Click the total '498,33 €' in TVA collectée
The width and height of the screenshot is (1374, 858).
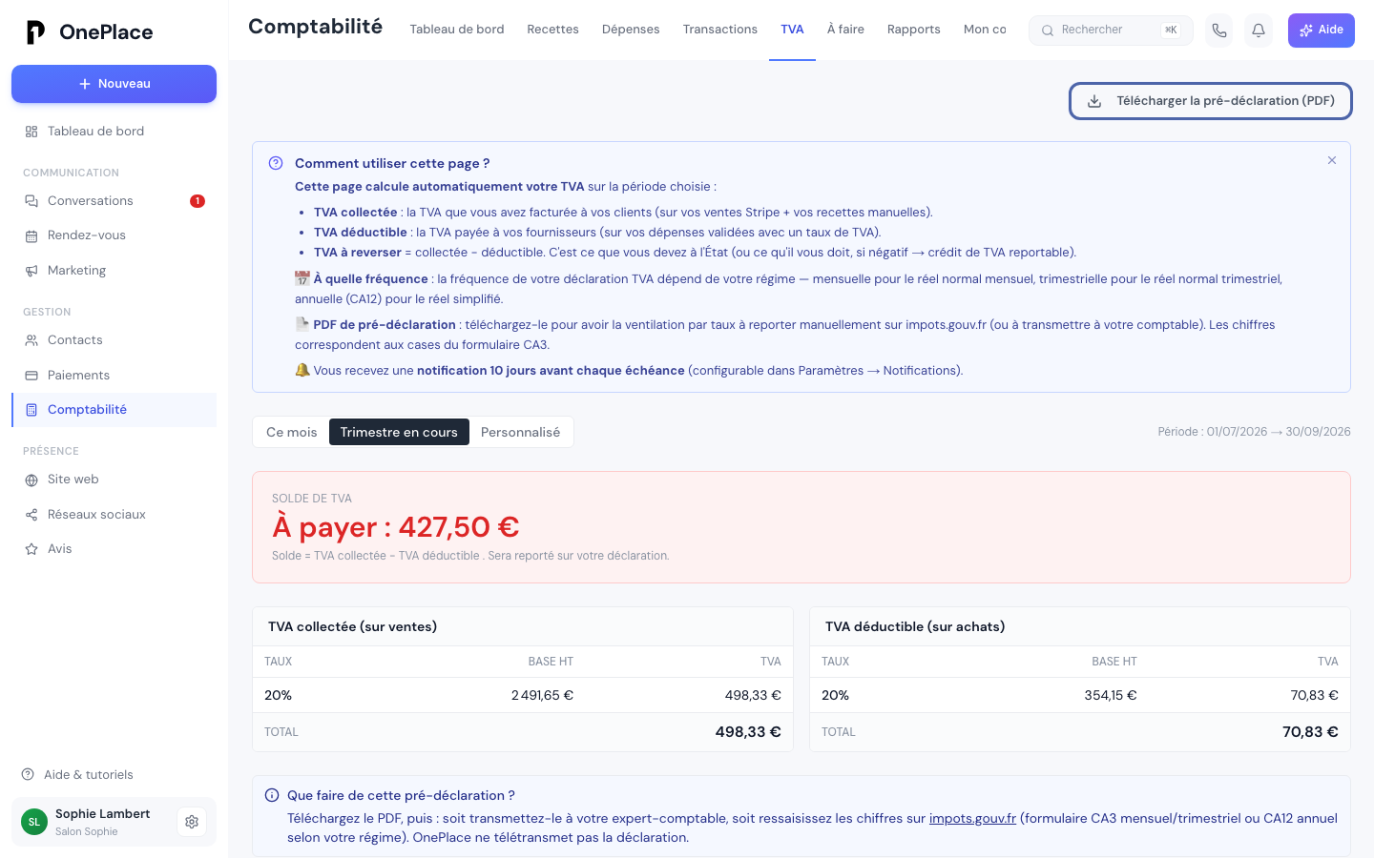point(748,732)
